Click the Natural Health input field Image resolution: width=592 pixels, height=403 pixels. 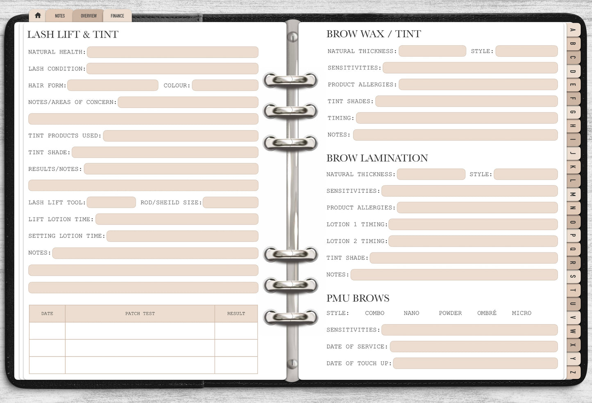coord(172,52)
